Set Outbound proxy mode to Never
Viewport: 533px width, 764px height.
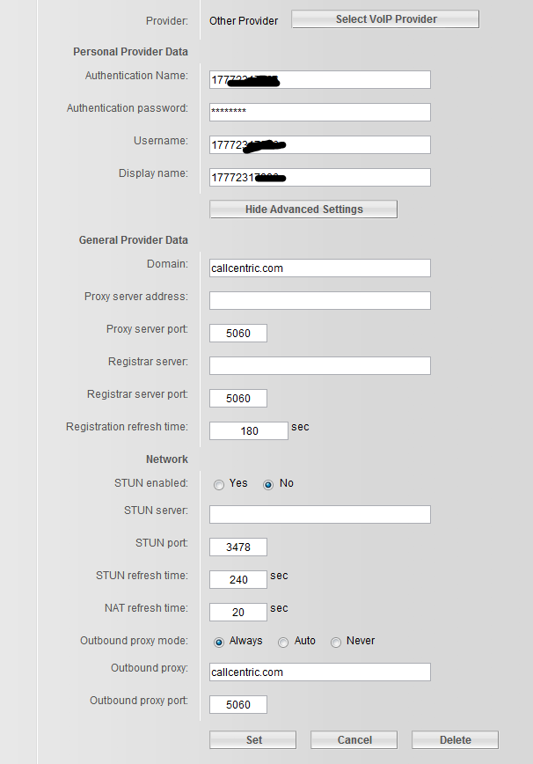click(x=335, y=641)
